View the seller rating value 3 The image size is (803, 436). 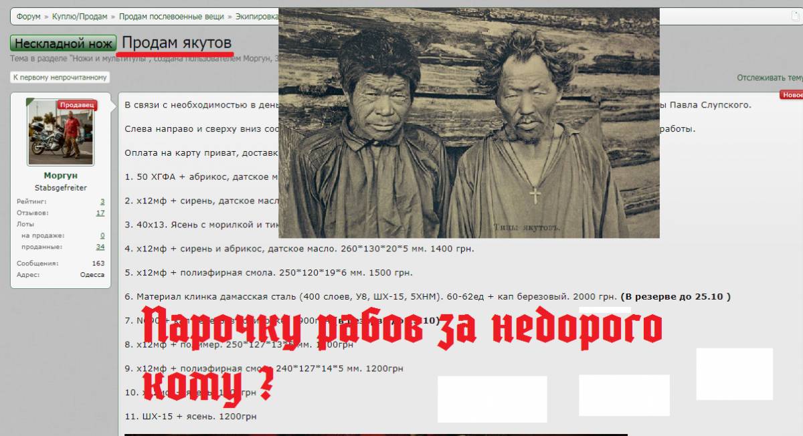[x=102, y=201]
